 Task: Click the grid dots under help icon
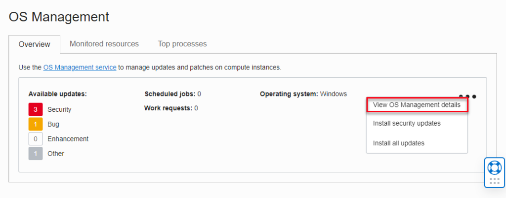coord(494,181)
